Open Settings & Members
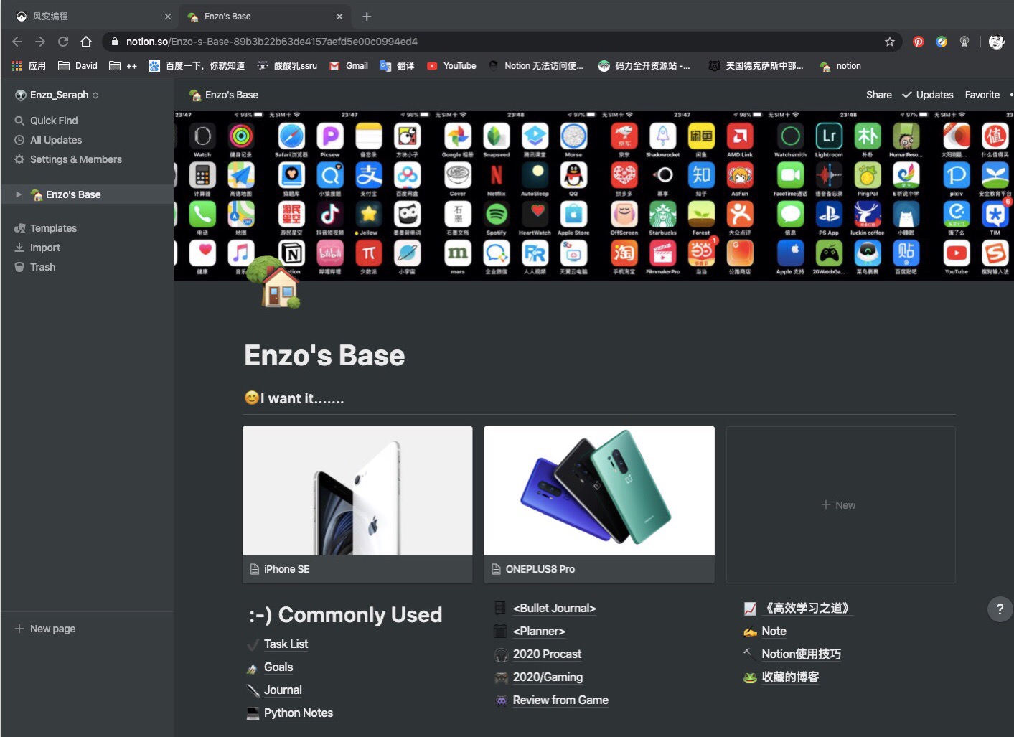 (x=87, y=159)
